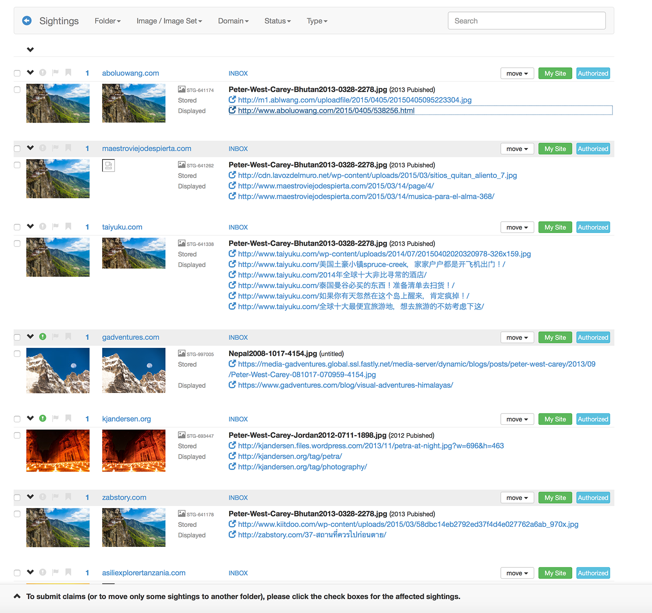Tick the aboluowang.com group checkbox
Image resolution: width=652 pixels, height=613 pixels.
[17, 73]
